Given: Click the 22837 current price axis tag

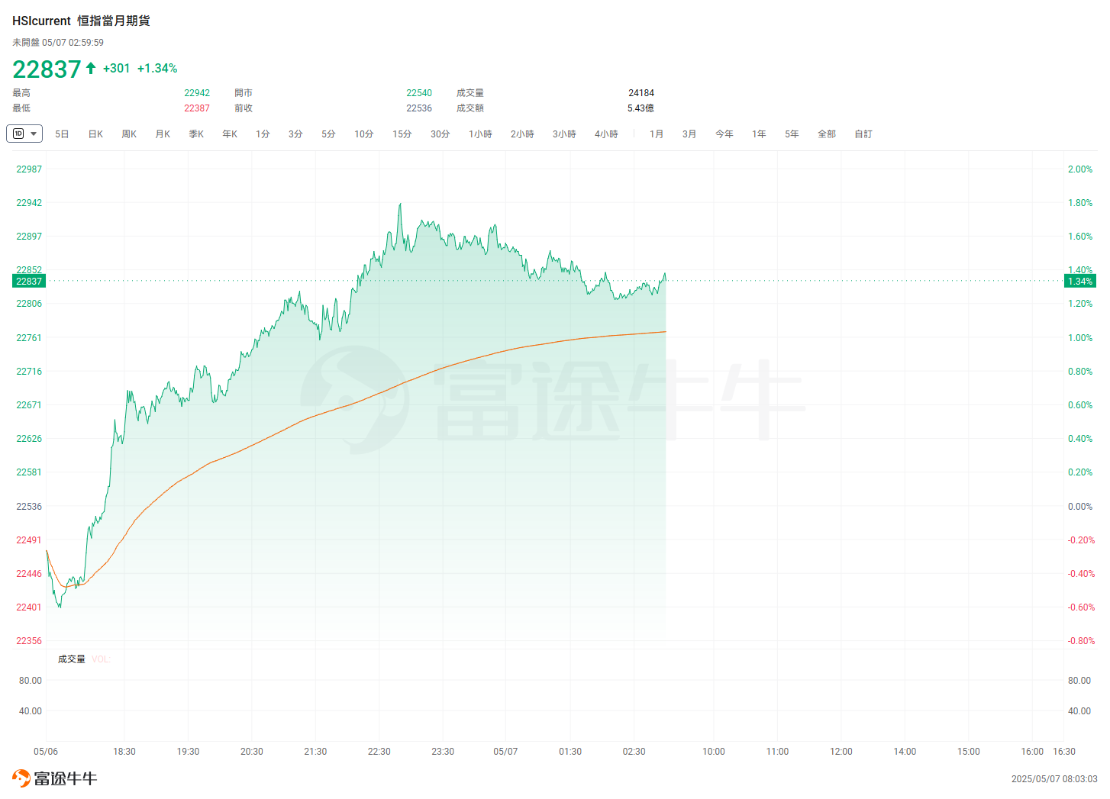Looking at the screenshot, I should point(29,282).
